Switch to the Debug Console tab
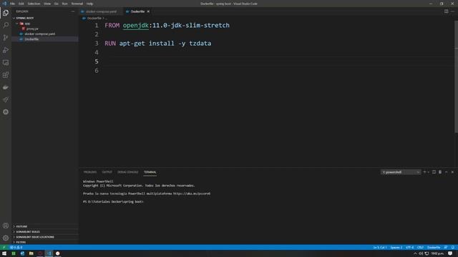 pyautogui.click(x=128, y=172)
